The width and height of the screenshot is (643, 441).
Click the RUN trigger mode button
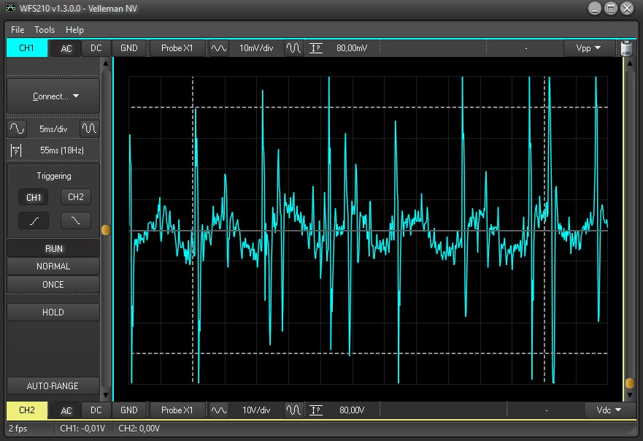(x=53, y=248)
